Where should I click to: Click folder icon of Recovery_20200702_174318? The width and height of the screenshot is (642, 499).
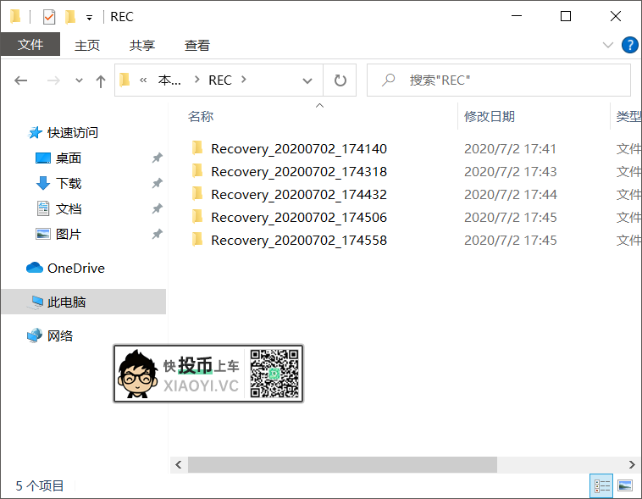click(x=197, y=170)
